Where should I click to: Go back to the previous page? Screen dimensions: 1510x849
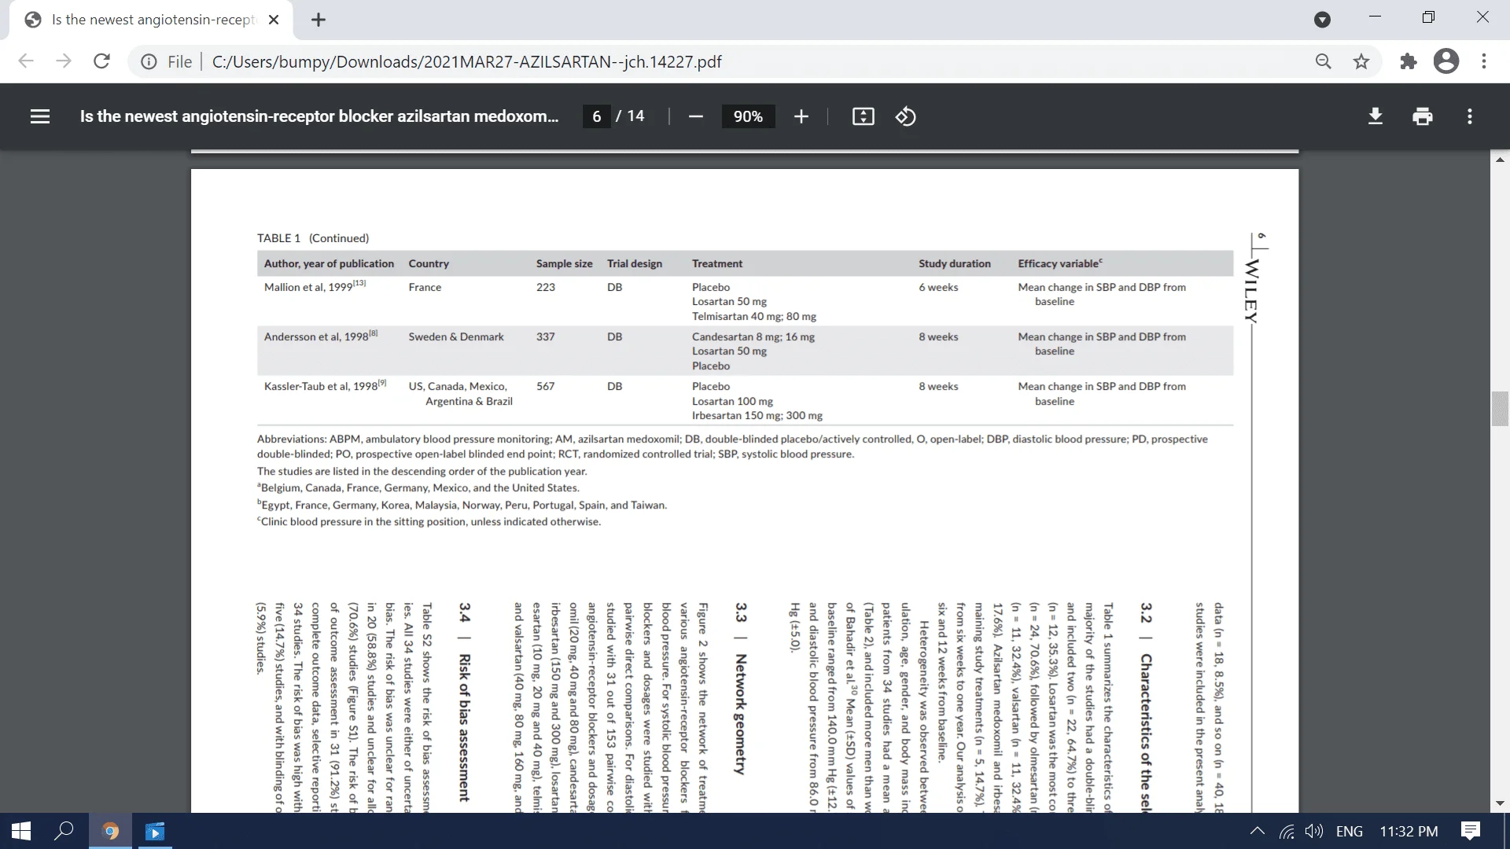pyautogui.click(x=26, y=61)
